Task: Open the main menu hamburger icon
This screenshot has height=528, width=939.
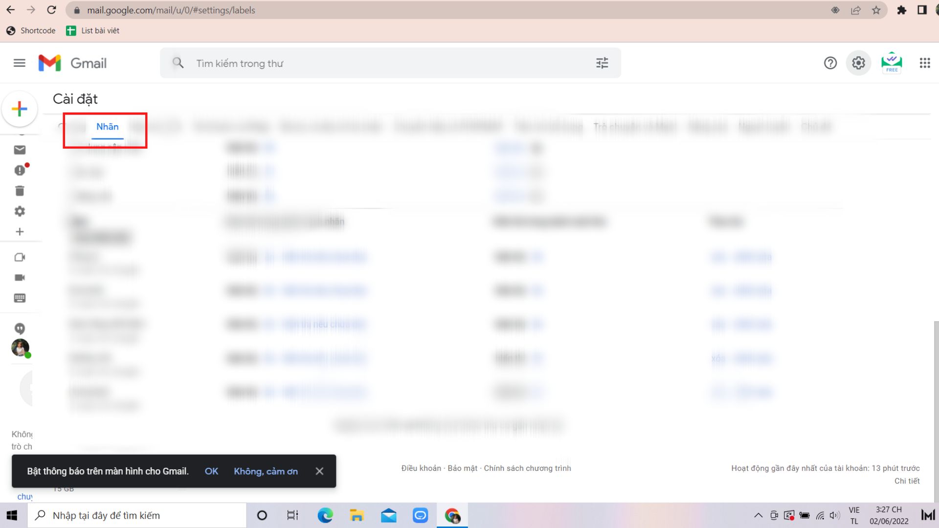Action: click(20, 63)
